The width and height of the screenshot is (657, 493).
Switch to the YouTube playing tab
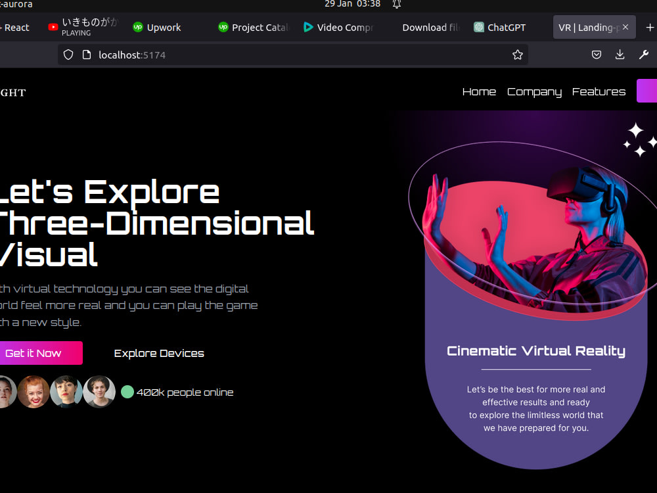83,27
